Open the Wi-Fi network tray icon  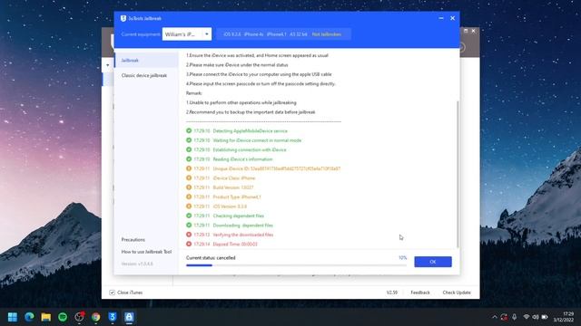pos(527,317)
